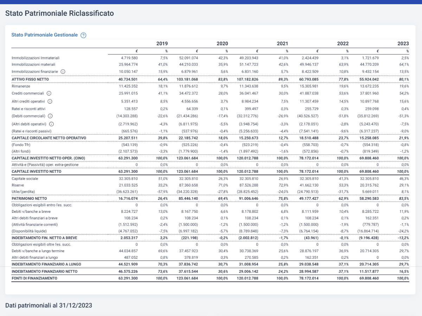Select value 4.719.580 in Immobilizzazioni Immateriali

point(129,58)
